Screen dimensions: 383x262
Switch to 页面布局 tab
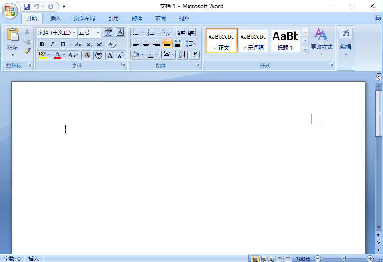(x=84, y=19)
